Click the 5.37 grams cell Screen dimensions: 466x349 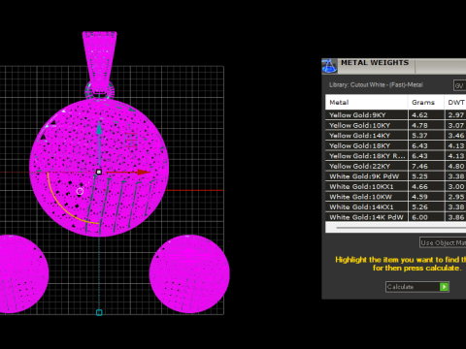pyautogui.click(x=426, y=136)
